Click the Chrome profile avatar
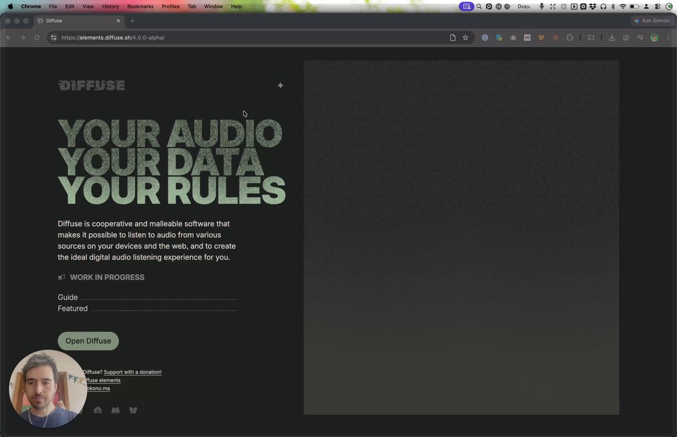Screen dimensions: 677x437 654,38
